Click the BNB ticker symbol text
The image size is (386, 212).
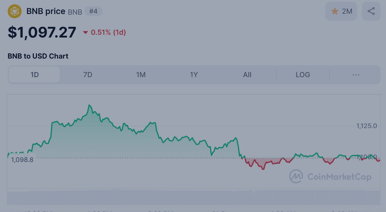click(x=75, y=12)
